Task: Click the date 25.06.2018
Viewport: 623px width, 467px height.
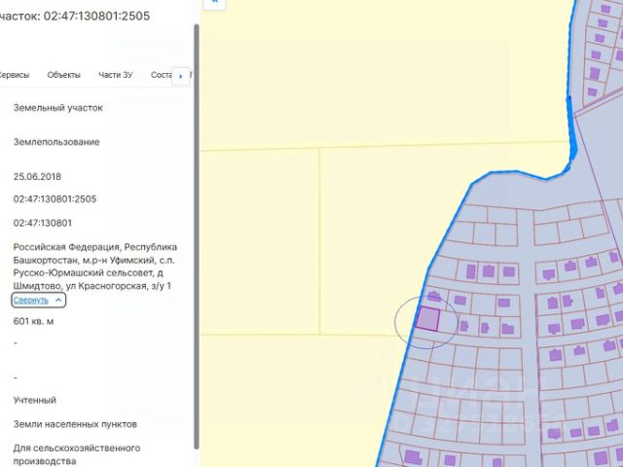Action: coord(37,177)
